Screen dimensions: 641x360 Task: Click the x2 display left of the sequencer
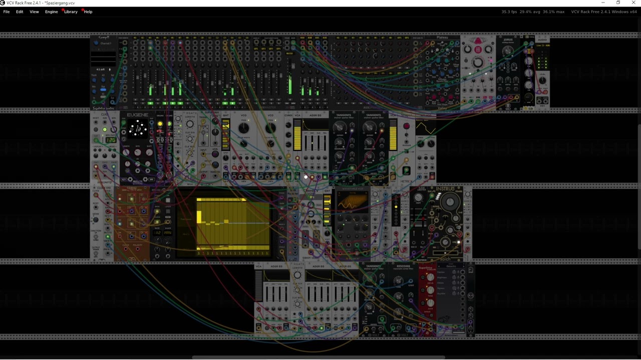tap(157, 232)
